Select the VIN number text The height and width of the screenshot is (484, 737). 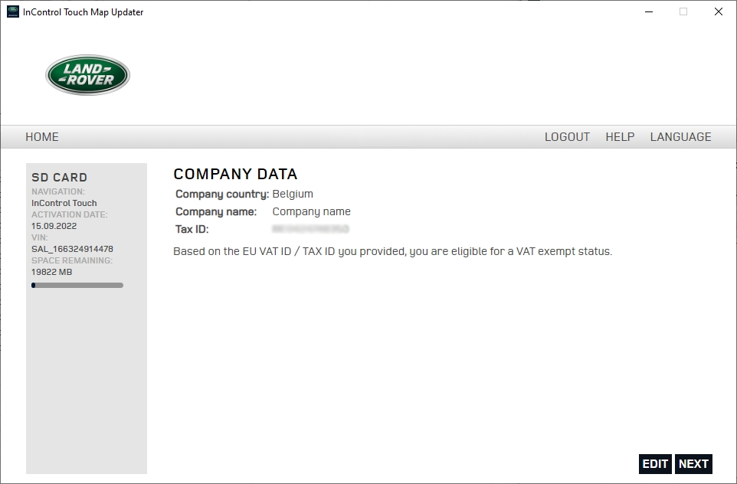pos(72,249)
